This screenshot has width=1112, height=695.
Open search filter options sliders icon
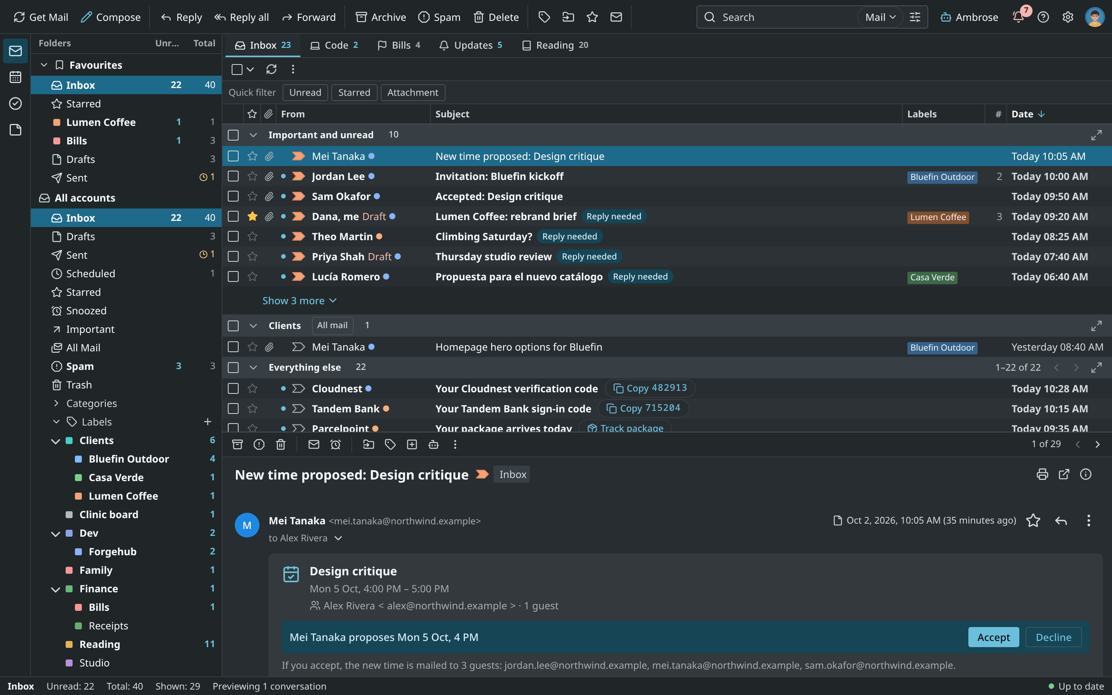click(915, 17)
